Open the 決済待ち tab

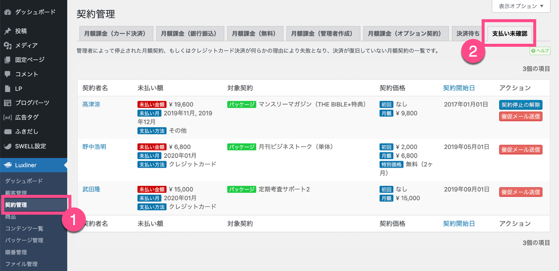(x=468, y=34)
